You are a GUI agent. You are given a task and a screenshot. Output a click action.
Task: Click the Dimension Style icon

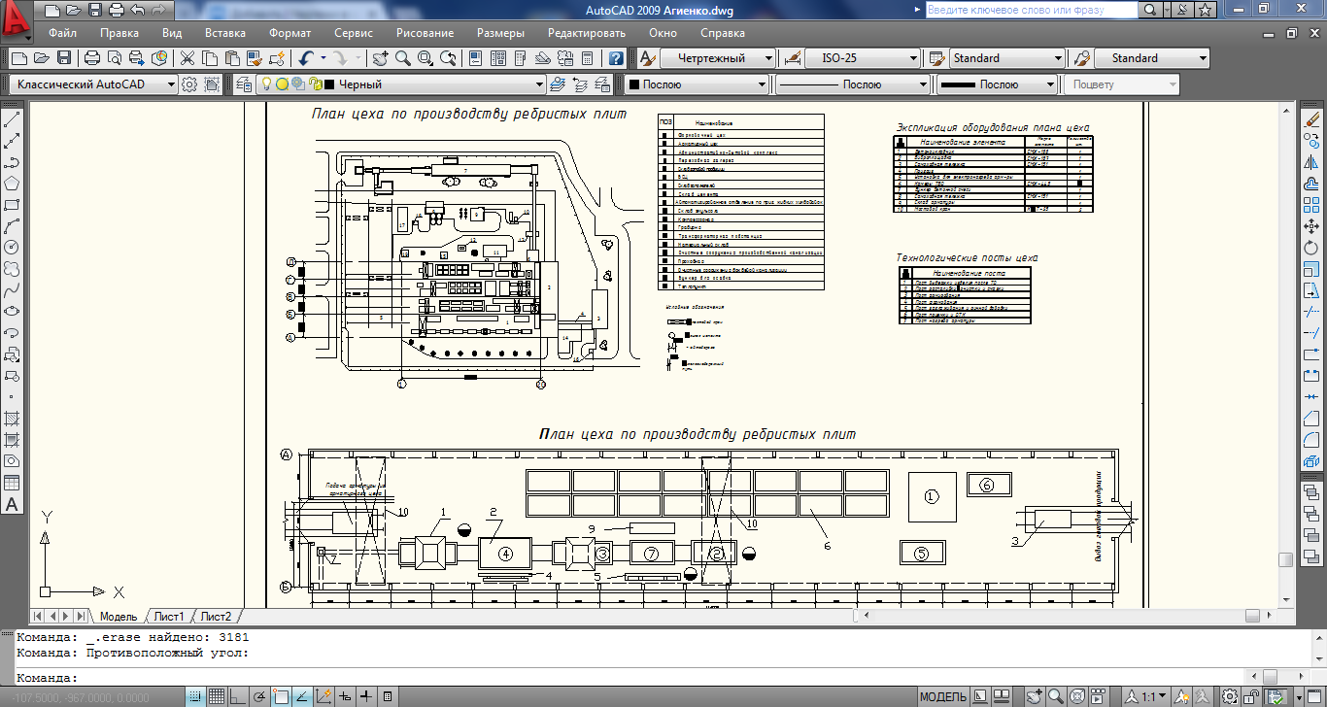click(x=792, y=58)
